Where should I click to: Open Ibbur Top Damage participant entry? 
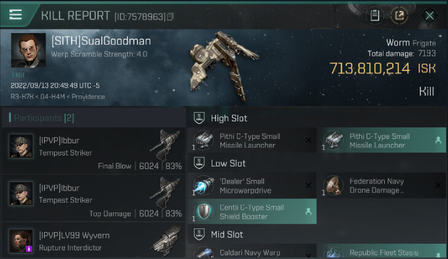pyautogui.click(x=94, y=198)
